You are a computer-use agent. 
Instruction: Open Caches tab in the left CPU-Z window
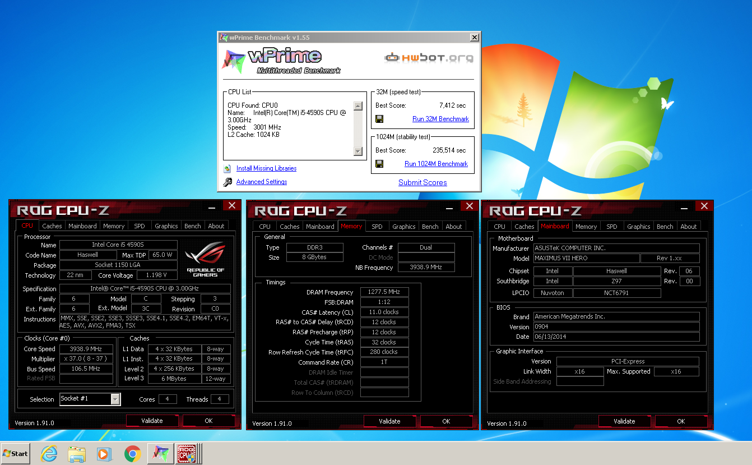[x=52, y=226]
